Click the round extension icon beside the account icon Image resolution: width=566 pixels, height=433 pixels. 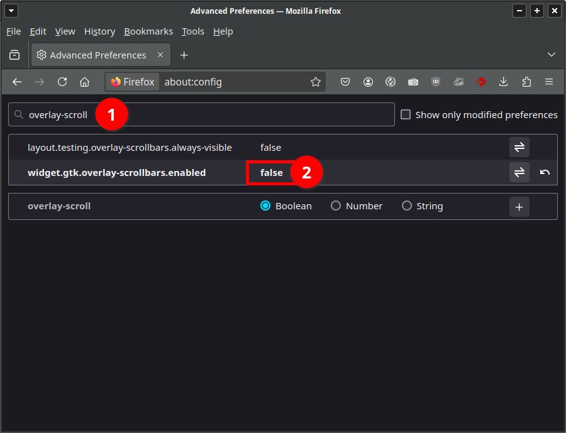(x=390, y=82)
